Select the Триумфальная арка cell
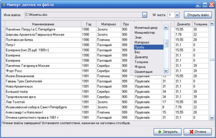Image resolution: width=216 pixels, height=138 pixels. pos(43,97)
